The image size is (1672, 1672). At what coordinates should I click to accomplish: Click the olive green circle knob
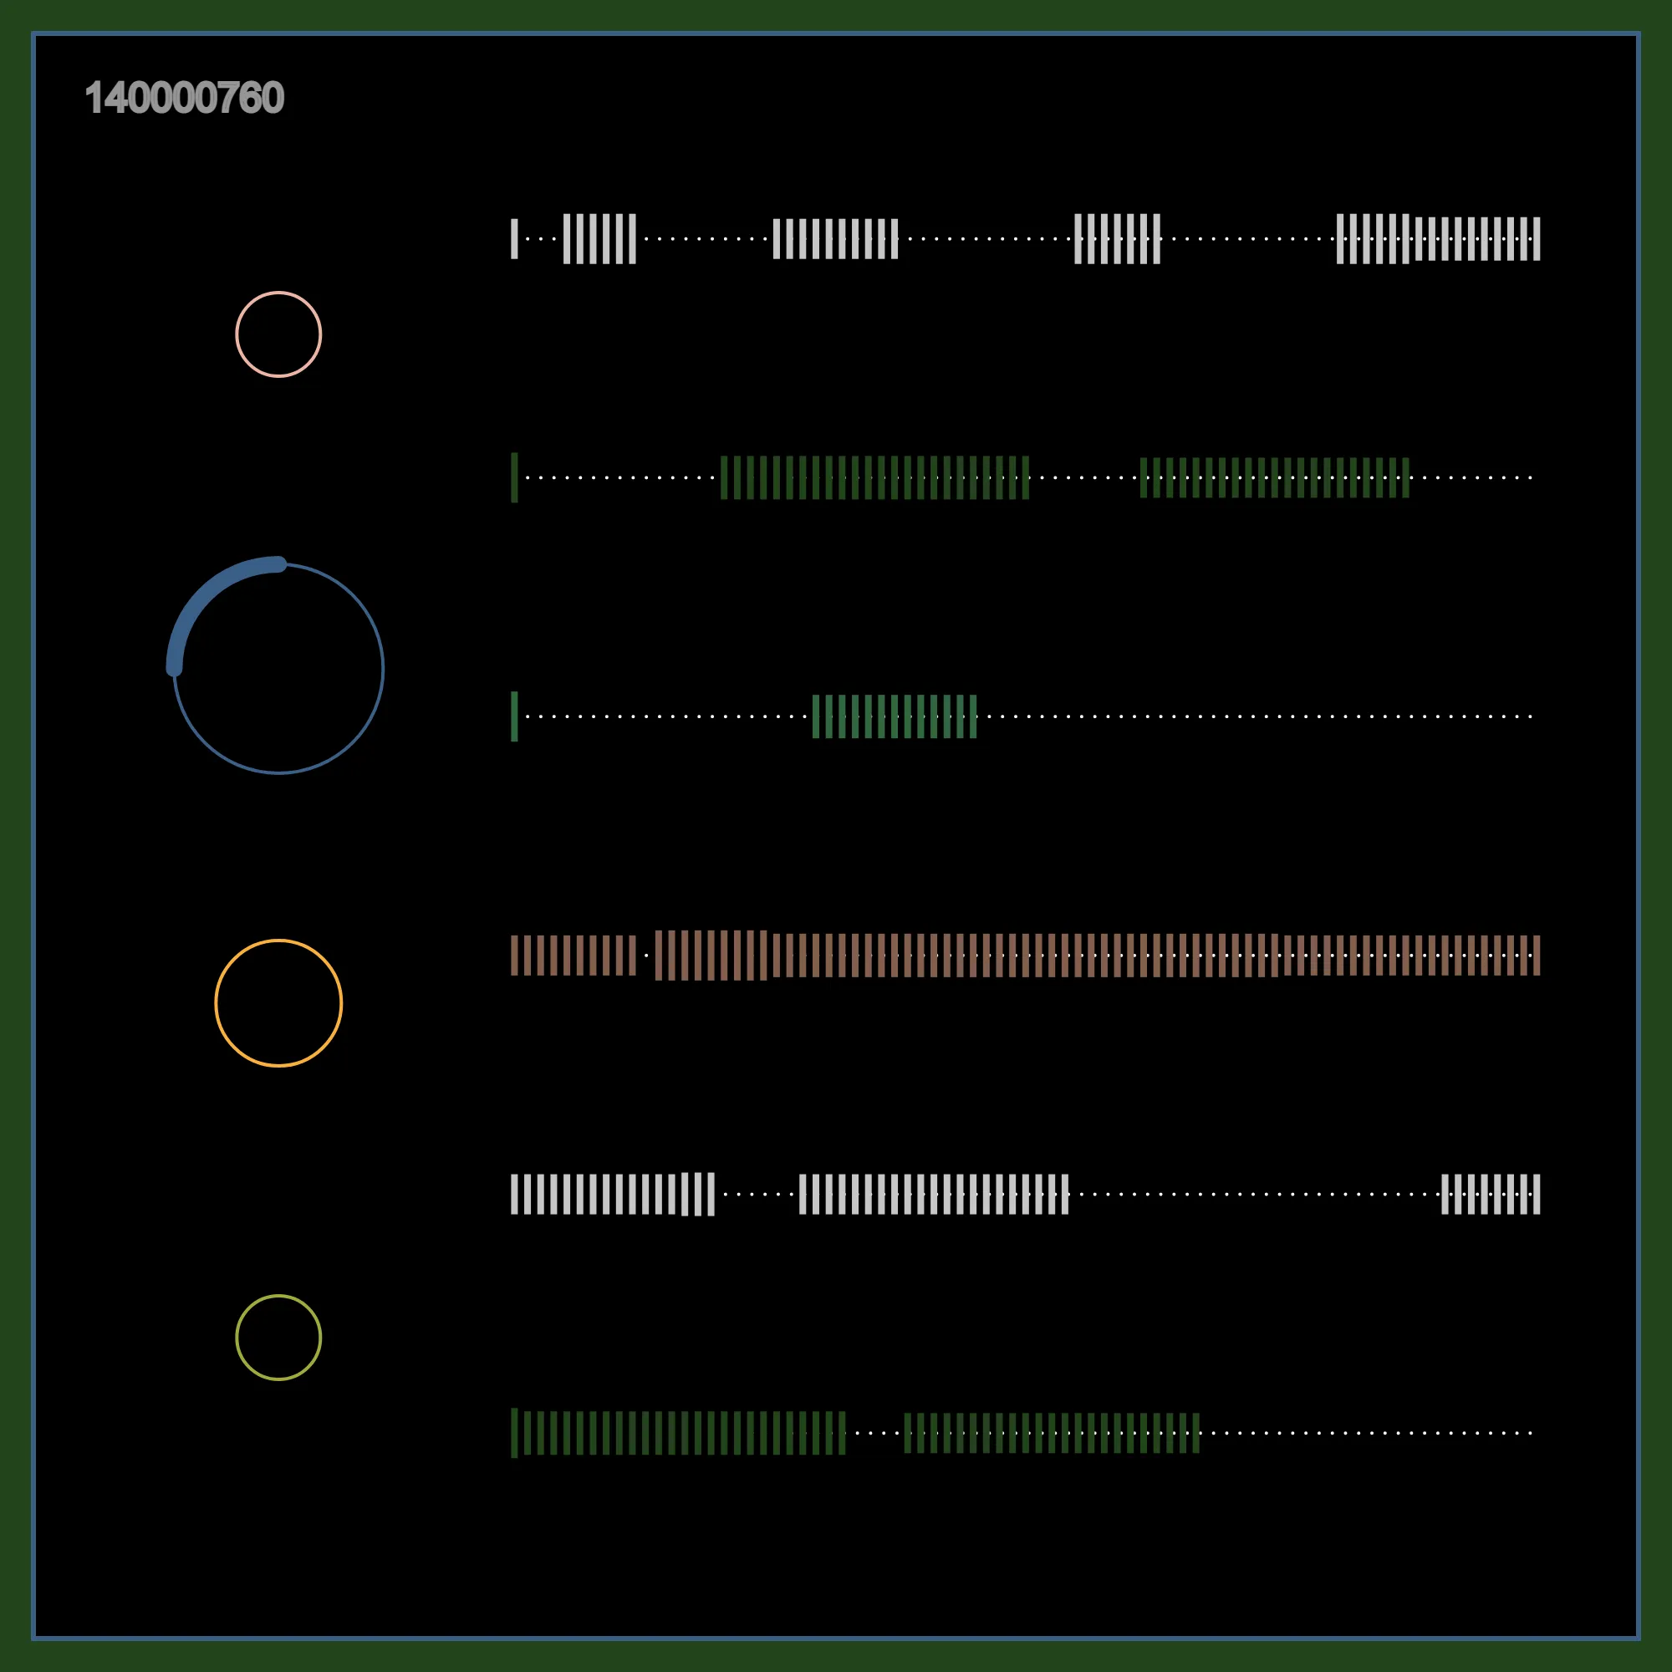278,1337
